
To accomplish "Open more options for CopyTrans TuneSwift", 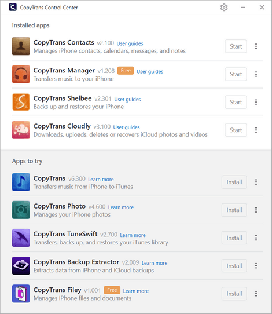I will pos(256,238).
